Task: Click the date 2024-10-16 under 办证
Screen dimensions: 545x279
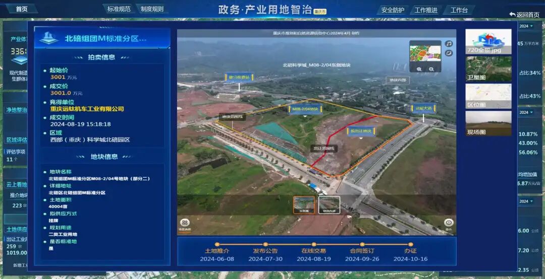Action: [x=410, y=259]
